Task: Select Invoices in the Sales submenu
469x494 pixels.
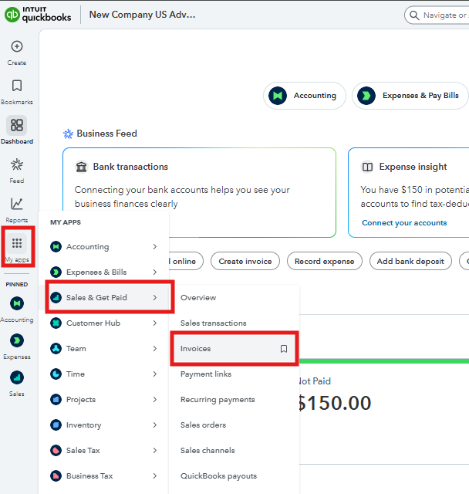Action: (x=234, y=348)
